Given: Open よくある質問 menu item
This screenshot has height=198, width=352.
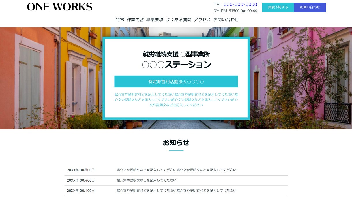Looking at the screenshot, I should pos(179,20).
